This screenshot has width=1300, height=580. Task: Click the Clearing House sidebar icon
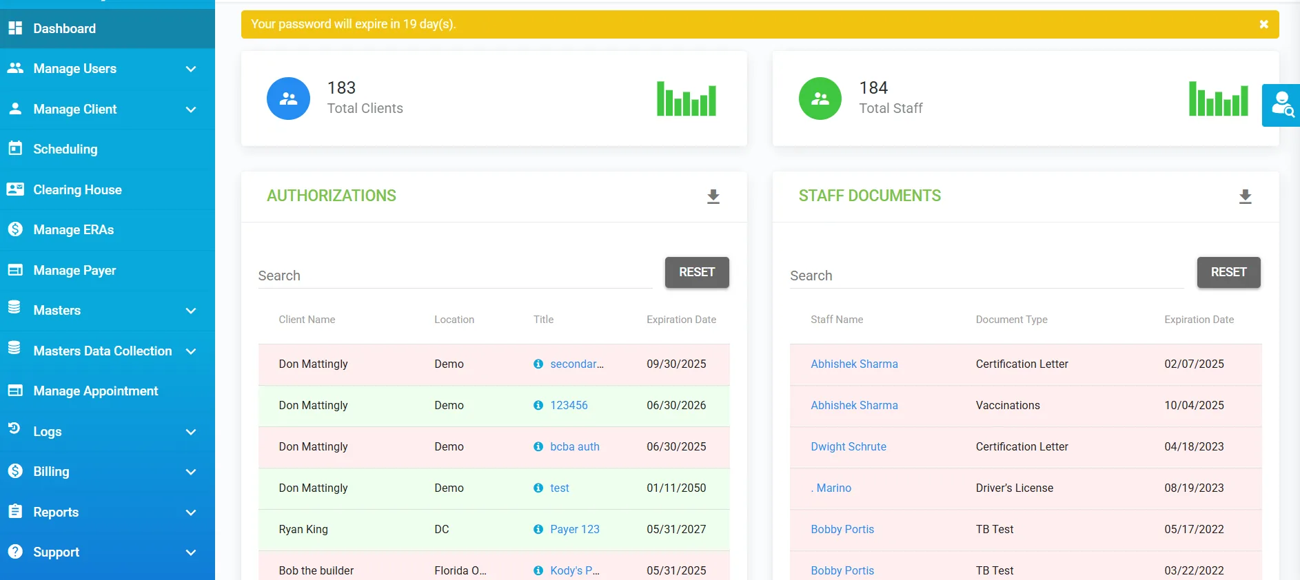15,189
